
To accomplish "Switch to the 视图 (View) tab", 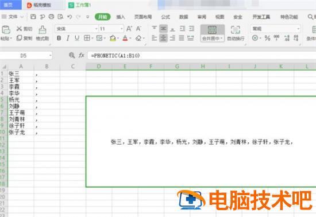I will pyautogui.click(x=219, y=17).
